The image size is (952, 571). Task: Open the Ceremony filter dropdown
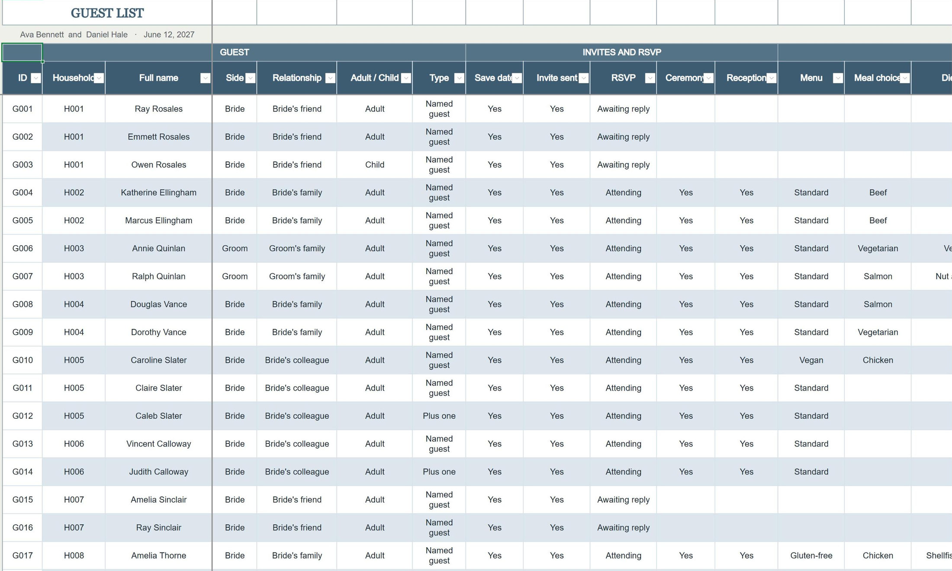(708, 78)
